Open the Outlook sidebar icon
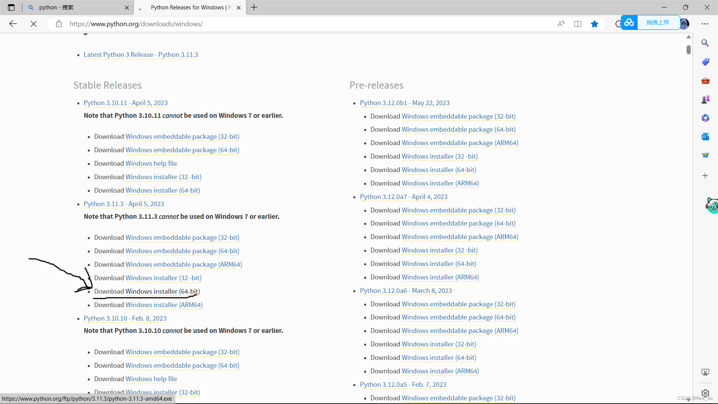Screen dimensions: 718x404 point(705,137)
